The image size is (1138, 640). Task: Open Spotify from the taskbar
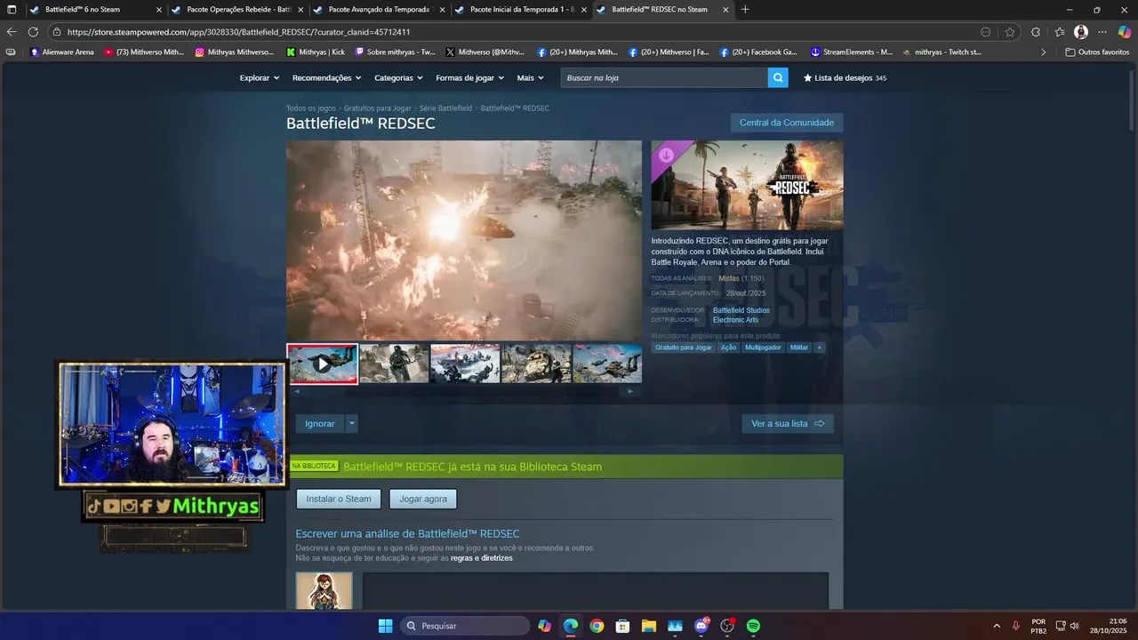(753, 626)
